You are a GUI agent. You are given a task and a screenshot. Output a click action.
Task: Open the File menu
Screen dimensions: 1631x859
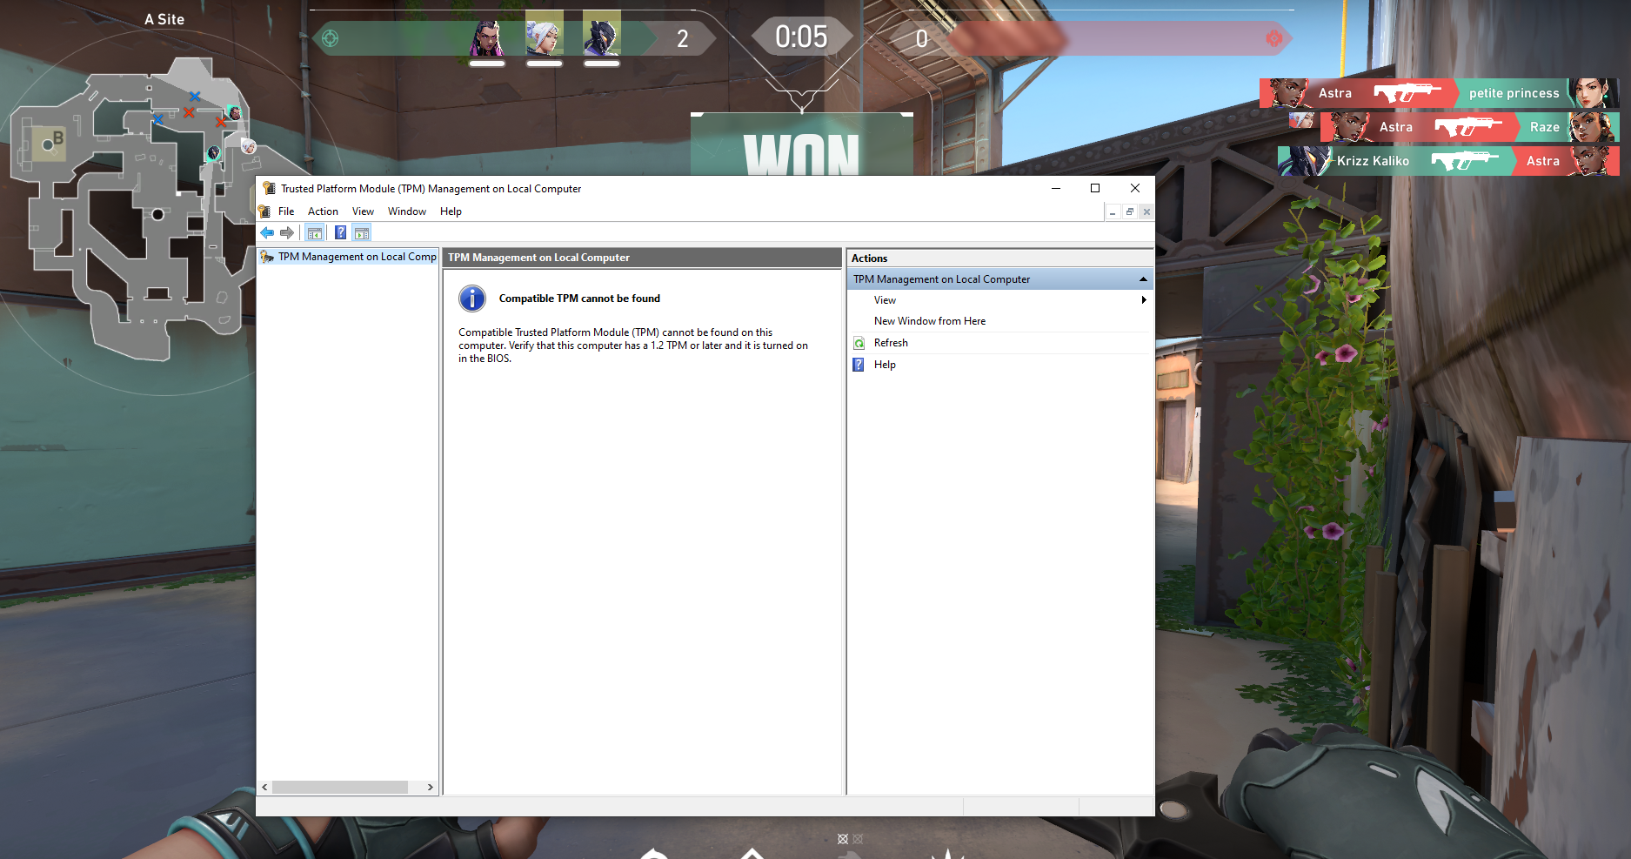286,211
